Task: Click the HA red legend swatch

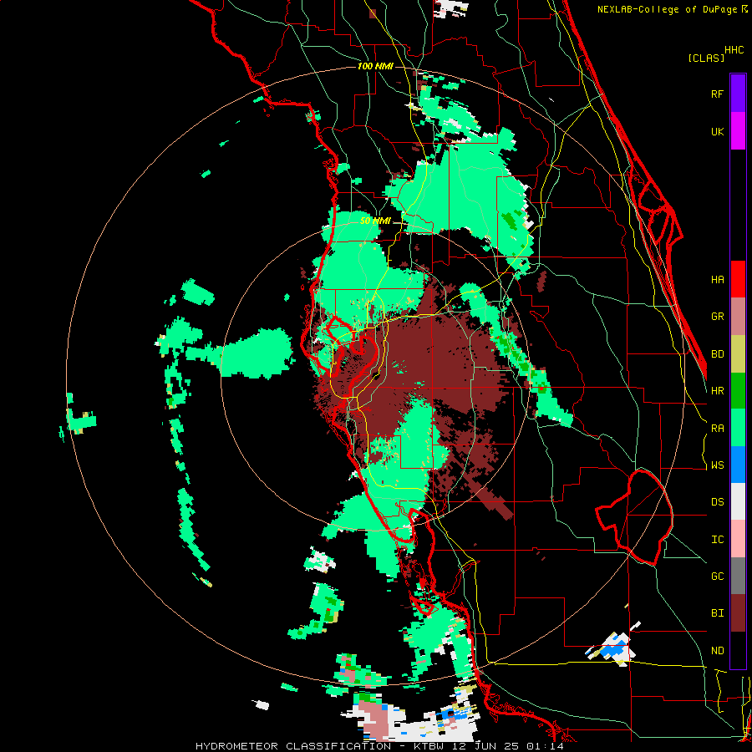Action: (x=738, y=279)
